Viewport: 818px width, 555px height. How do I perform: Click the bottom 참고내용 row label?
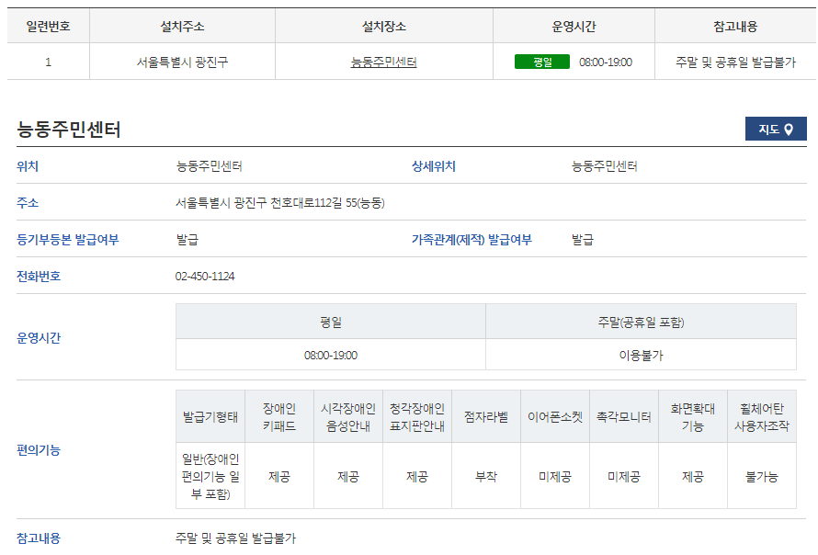[39, 538]
